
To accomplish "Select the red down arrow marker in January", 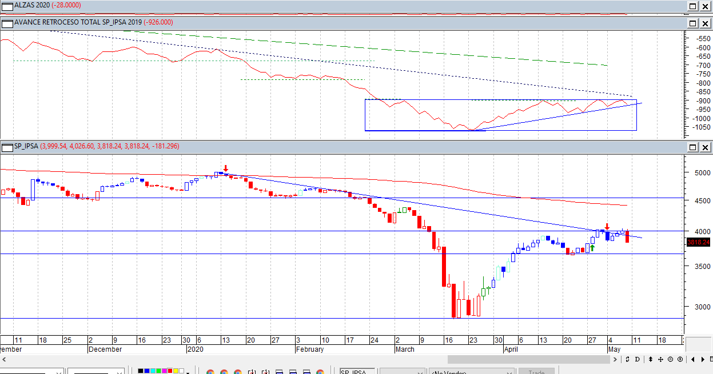I will point(226,168).
